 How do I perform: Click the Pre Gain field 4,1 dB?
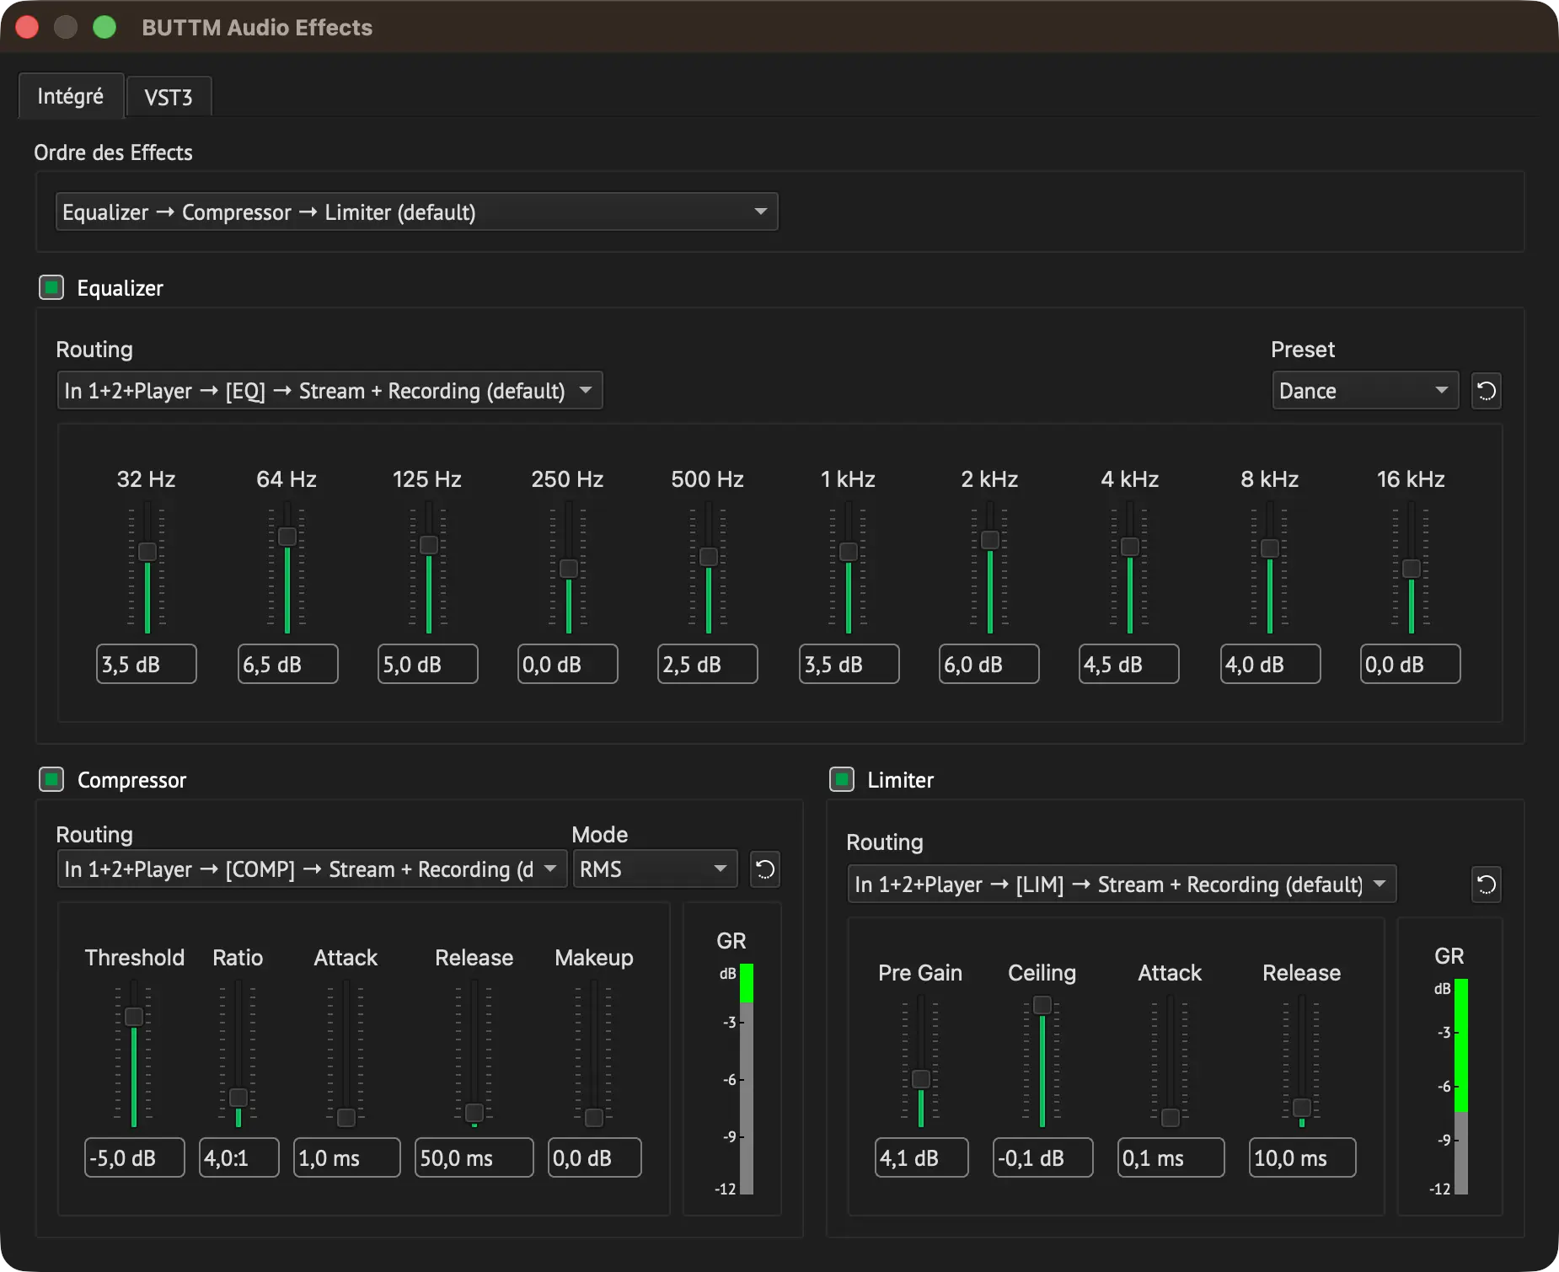click(x=922, y=1157)
